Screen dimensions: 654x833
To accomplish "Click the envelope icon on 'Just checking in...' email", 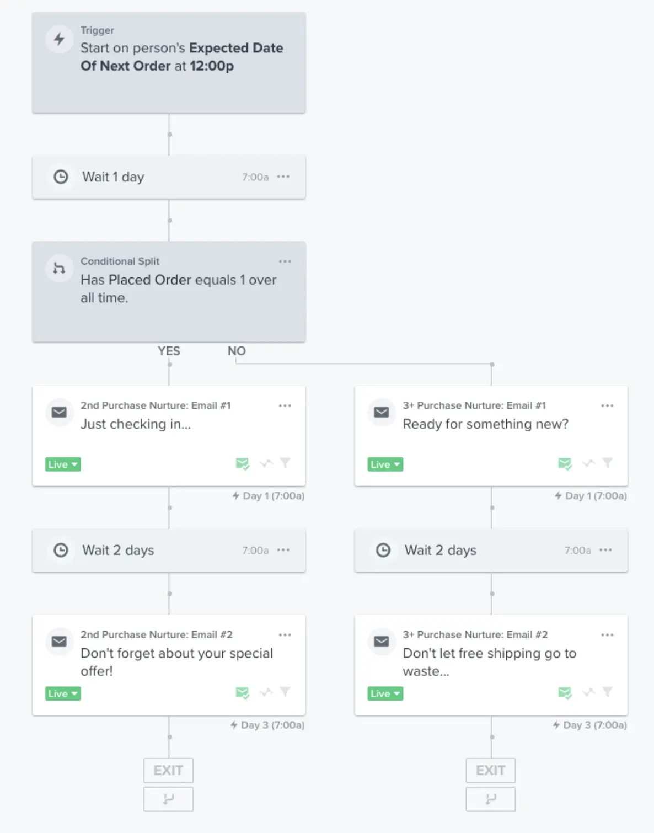I will [x=59, y=412].
